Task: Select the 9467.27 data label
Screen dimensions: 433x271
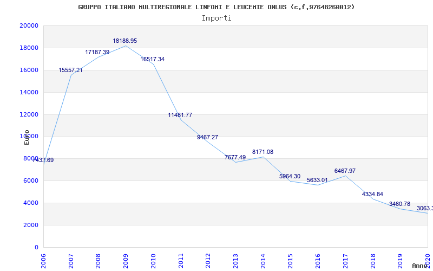Action: (208, 137)
